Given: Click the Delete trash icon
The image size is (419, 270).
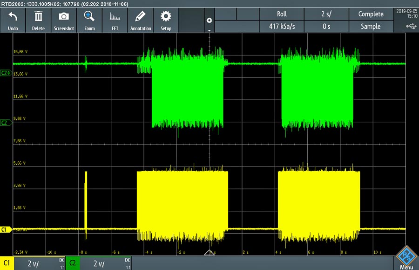Looking at the screenshot, I should tap(38, 21).
